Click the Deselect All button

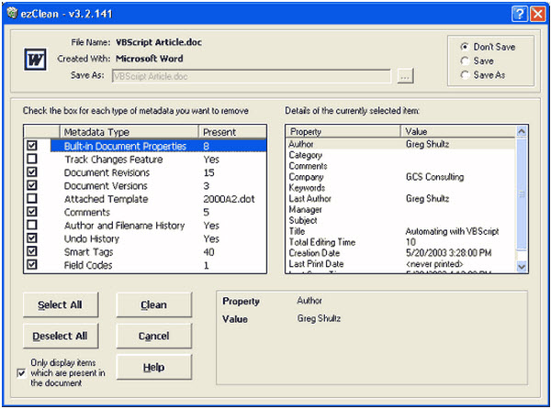point(61,336)
